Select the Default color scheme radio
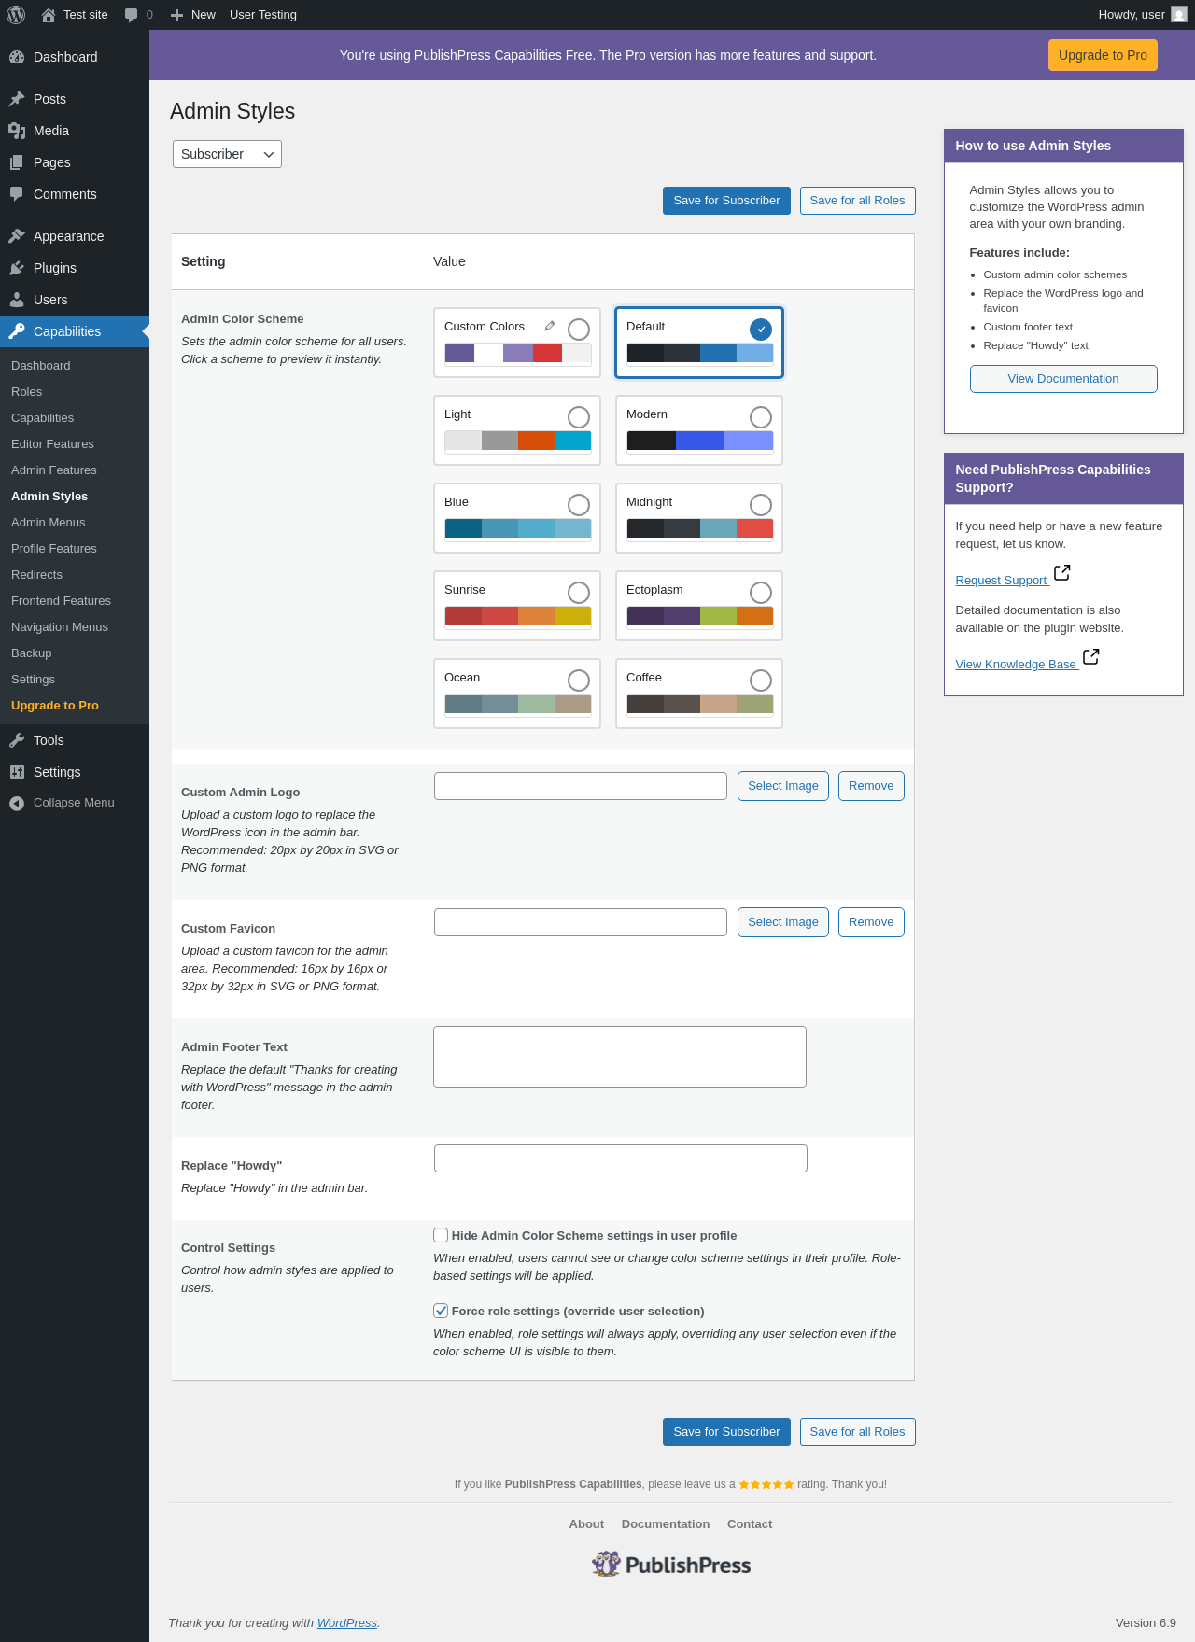The width and height of the screenshot is (1195, 1642). click(761, 330)
